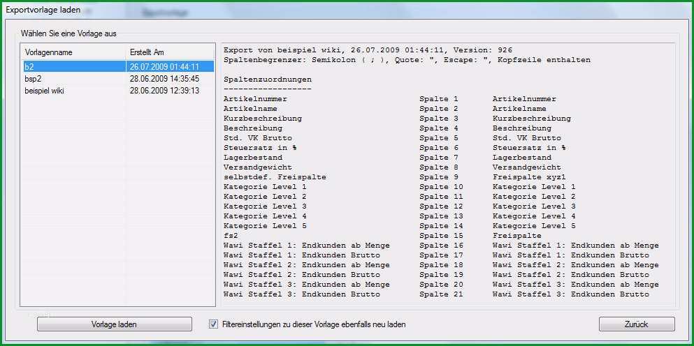Image resolution: width=694 pixels, height=346 pixels.
Task: Click the Freispalte xyz1 entry in preview
Action: tap(529, 176)
